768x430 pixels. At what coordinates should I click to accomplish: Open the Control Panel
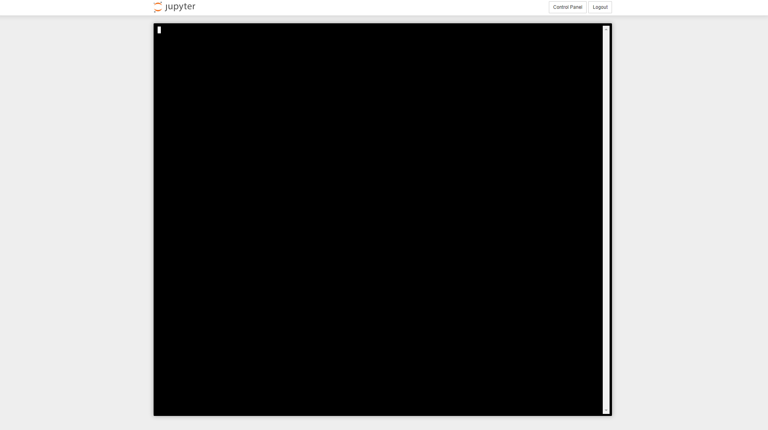567,7
